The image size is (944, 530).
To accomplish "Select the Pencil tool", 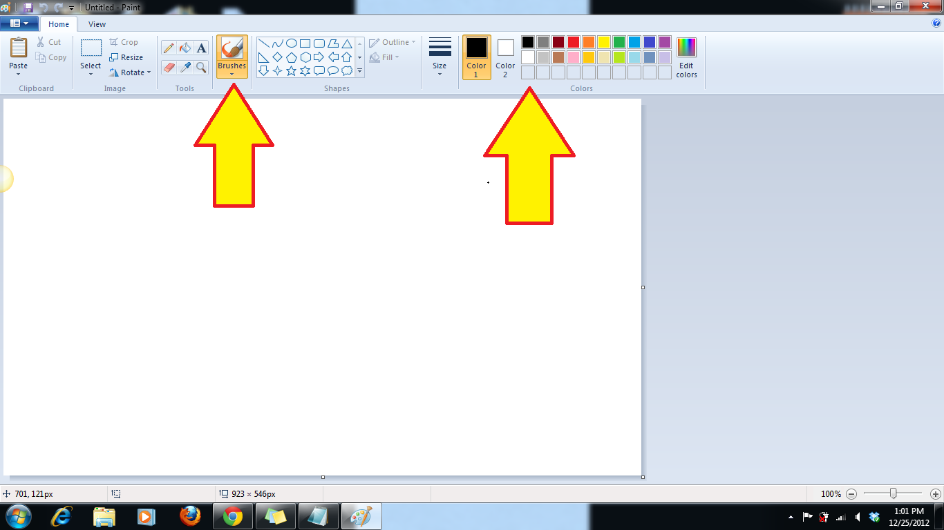I will pyautogui.click(x=169, y=48).
